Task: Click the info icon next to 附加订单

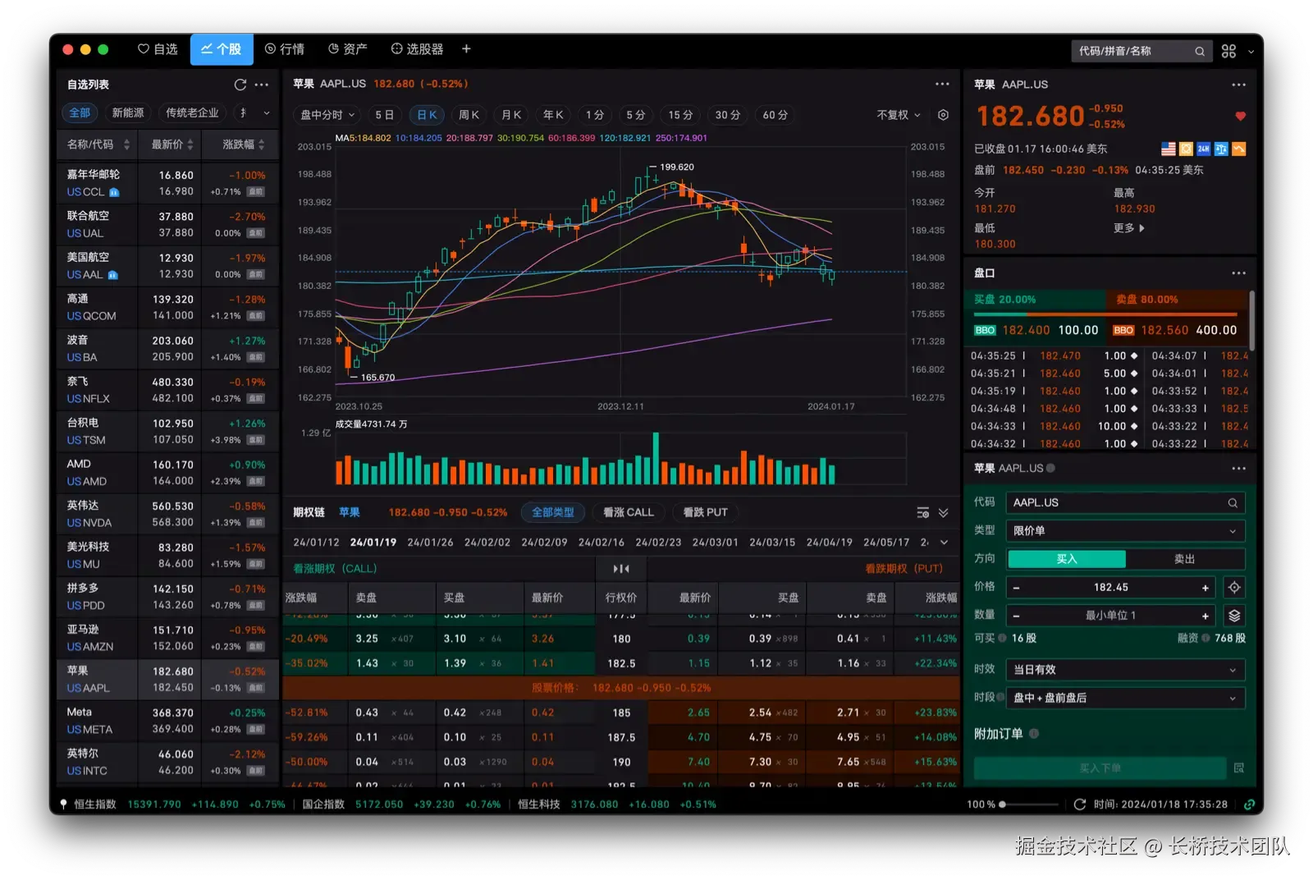Action: 1034,734
